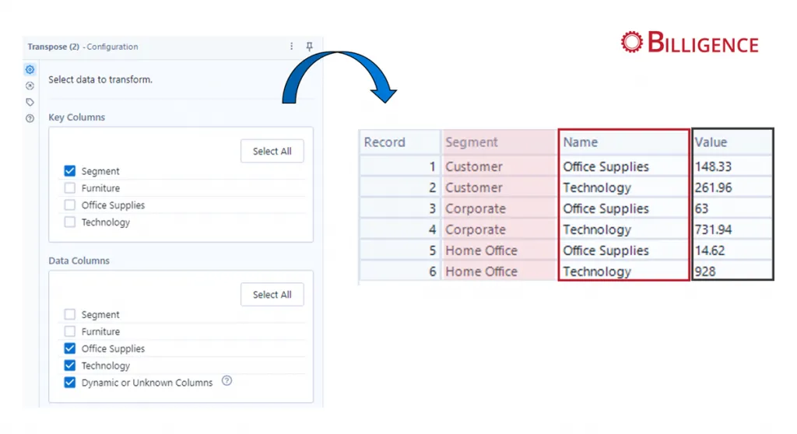Select the value cell 63
797x434 pixels.
(732, 208)
